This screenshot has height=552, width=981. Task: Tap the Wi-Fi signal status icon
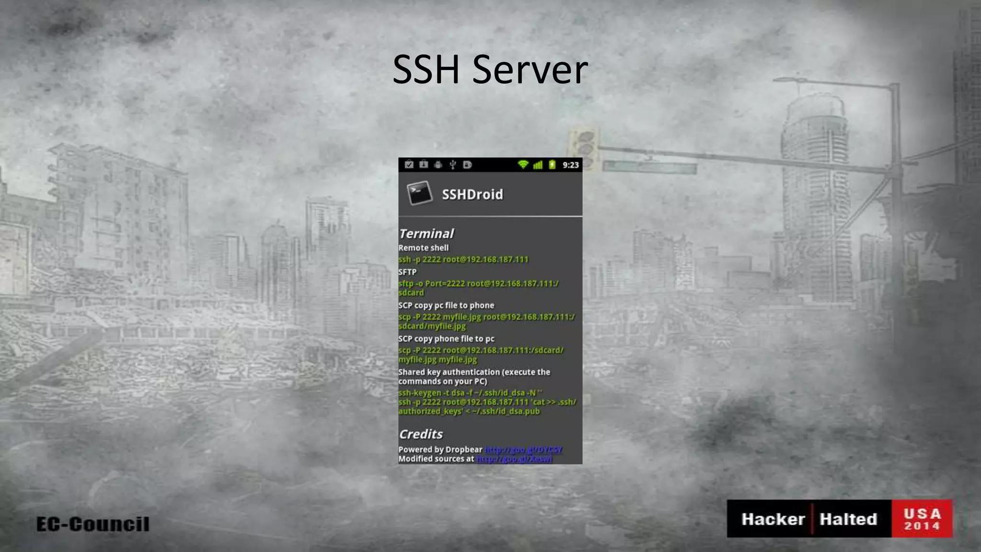[x=523, y=165]
